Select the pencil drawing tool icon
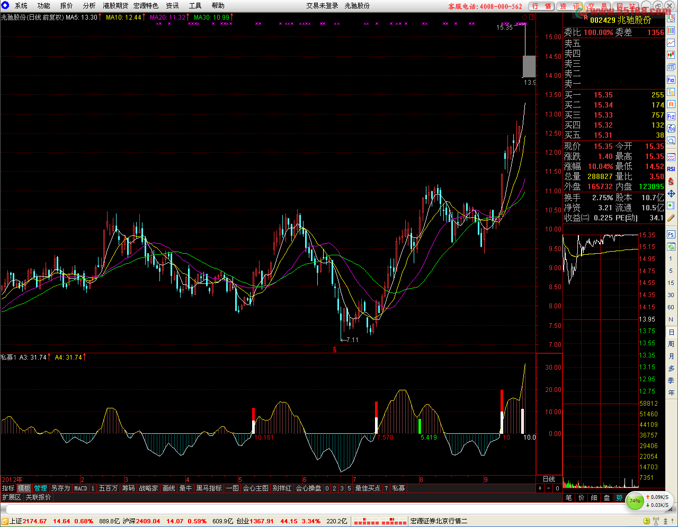 click(671, 218)
